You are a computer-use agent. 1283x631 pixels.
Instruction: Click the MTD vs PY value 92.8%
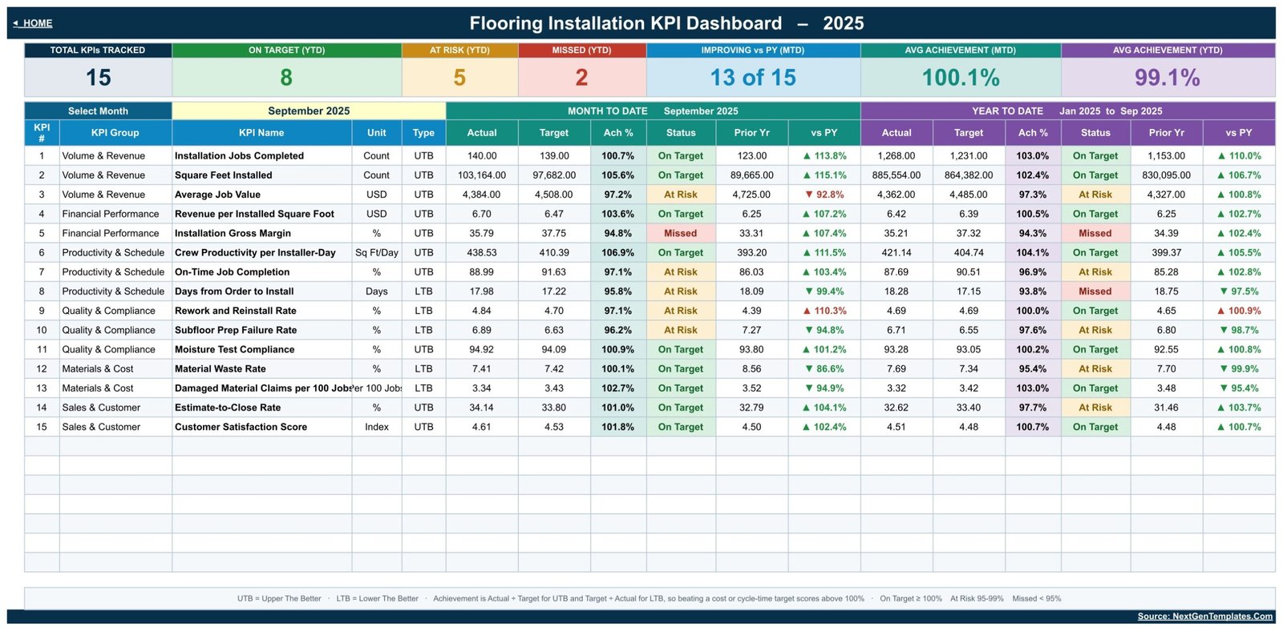[x=824, y=195]
